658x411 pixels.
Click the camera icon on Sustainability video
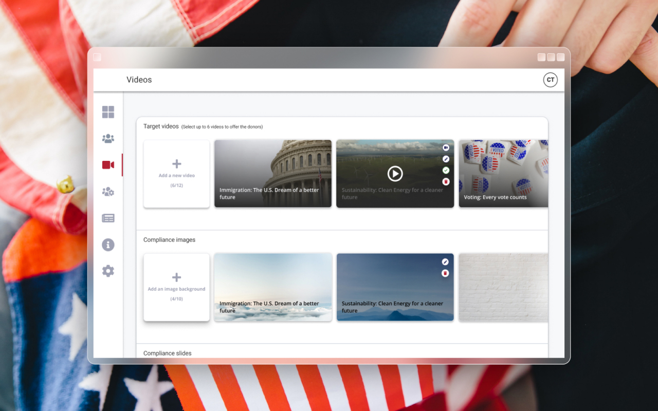446,147
